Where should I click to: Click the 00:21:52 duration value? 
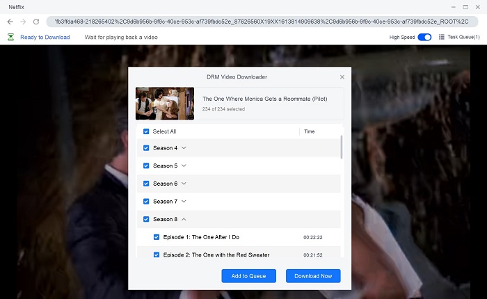[313, 255]
